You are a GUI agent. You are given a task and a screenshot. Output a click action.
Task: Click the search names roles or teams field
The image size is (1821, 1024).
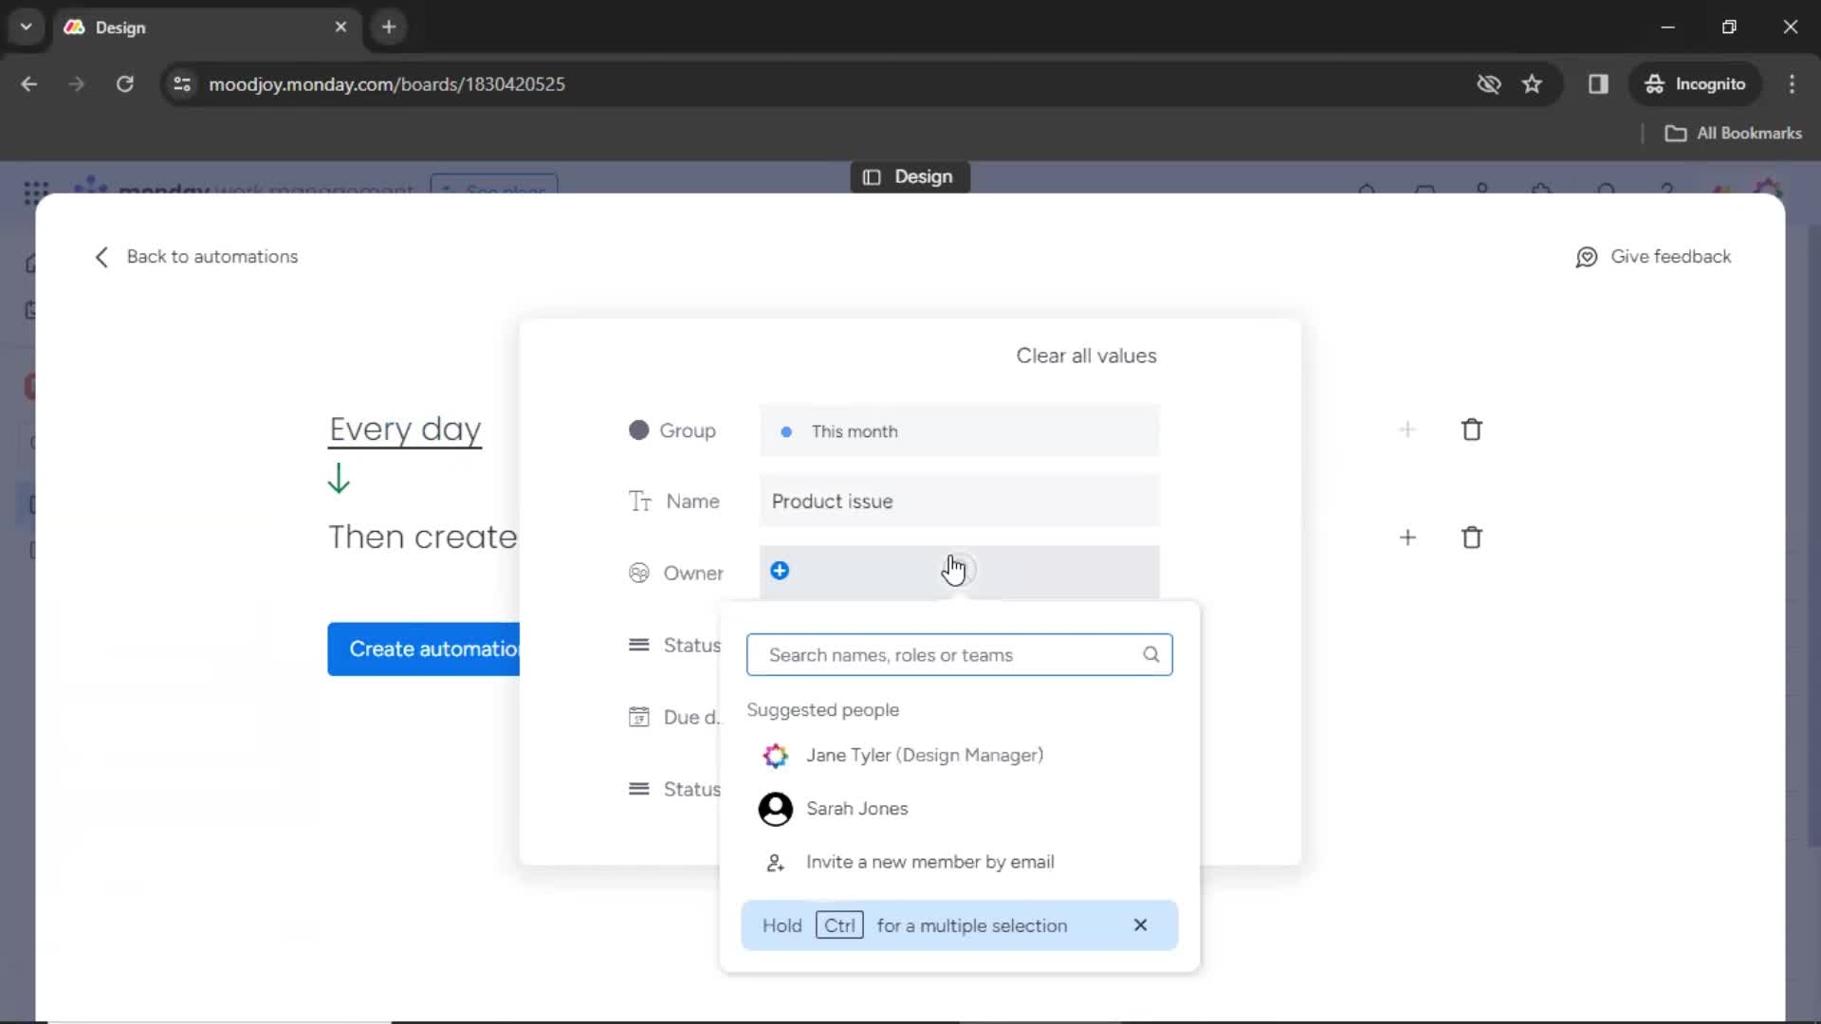coord(959,654)
